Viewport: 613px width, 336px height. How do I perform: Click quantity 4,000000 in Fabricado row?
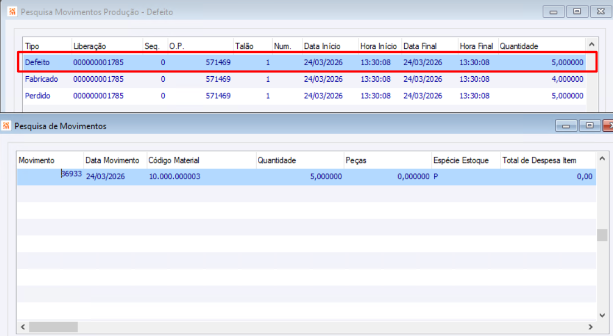(567, 79)
